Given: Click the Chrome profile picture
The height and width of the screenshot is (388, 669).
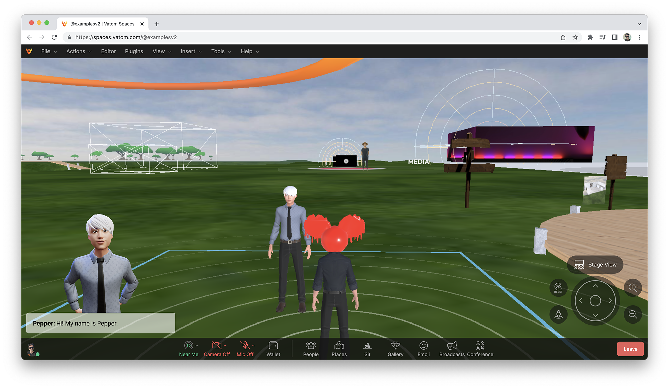Looking at the screenshot, I should click(627, 37).
